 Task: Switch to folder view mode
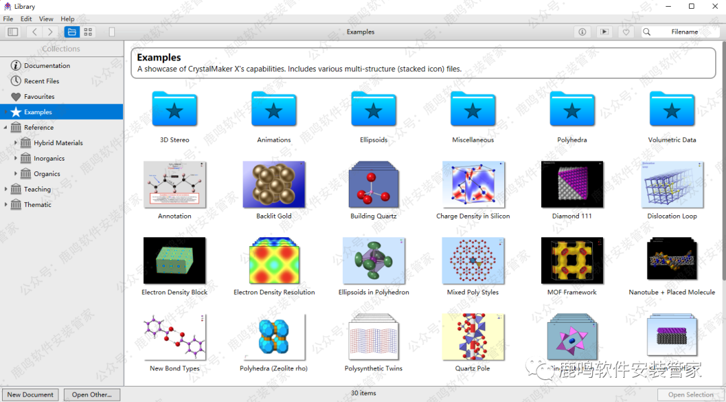tap(72, 32)
